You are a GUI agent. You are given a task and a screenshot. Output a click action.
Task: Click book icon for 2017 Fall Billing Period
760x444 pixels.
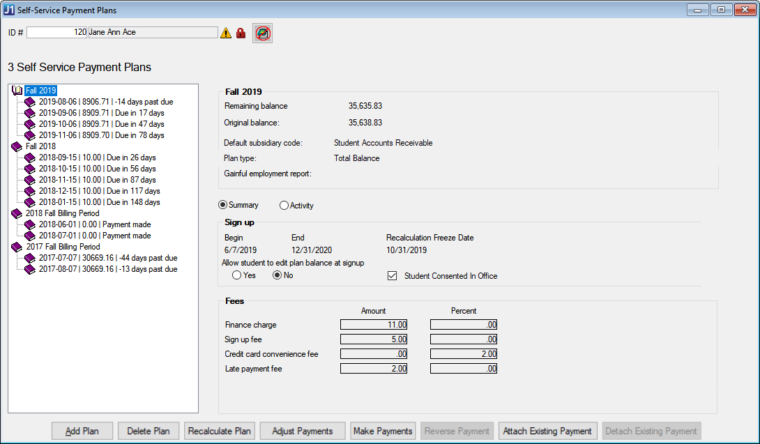pyautogui.click(x=17, y=247)
